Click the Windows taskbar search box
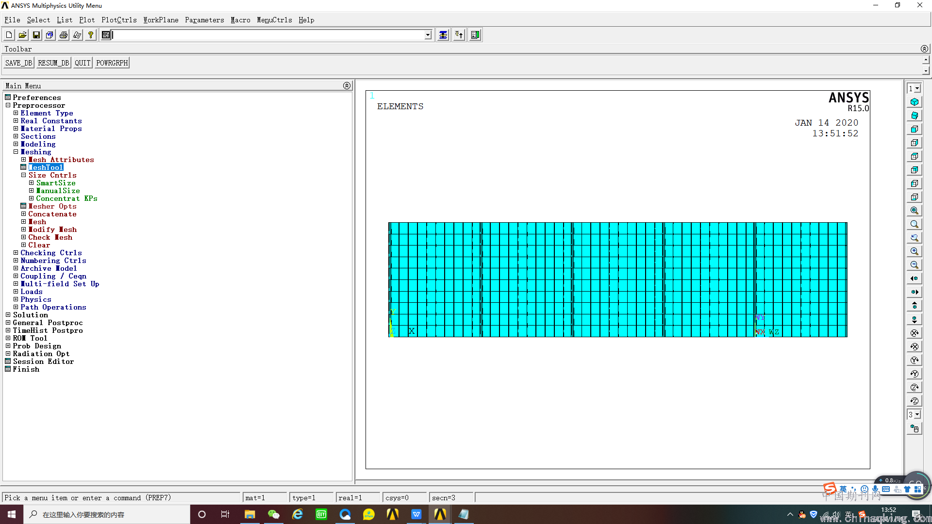Image resolution: width=932 pixels, height=524 pixels. point(107,514)
